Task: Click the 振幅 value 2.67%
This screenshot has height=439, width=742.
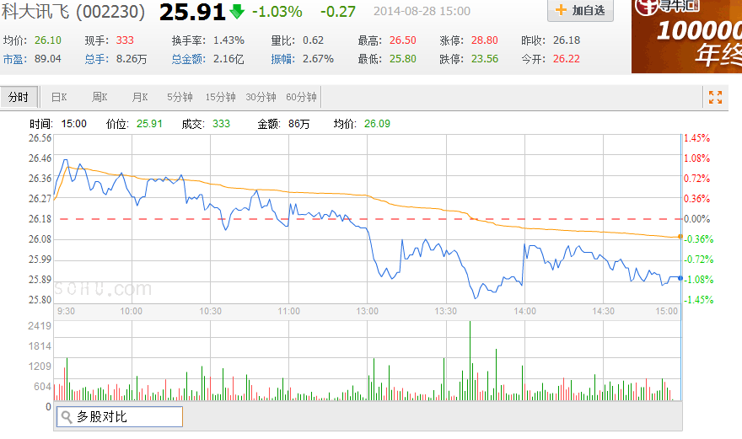Action: point(318,59)
